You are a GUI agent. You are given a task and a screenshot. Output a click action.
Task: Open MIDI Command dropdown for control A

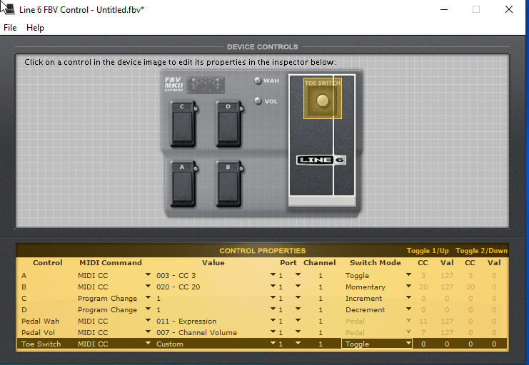tap(148, 275)
